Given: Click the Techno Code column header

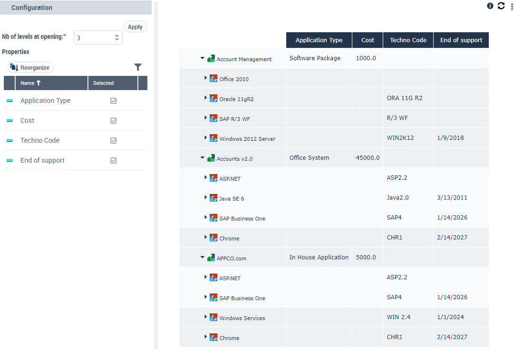Looking at the screenshot, I should coord(408,40).
